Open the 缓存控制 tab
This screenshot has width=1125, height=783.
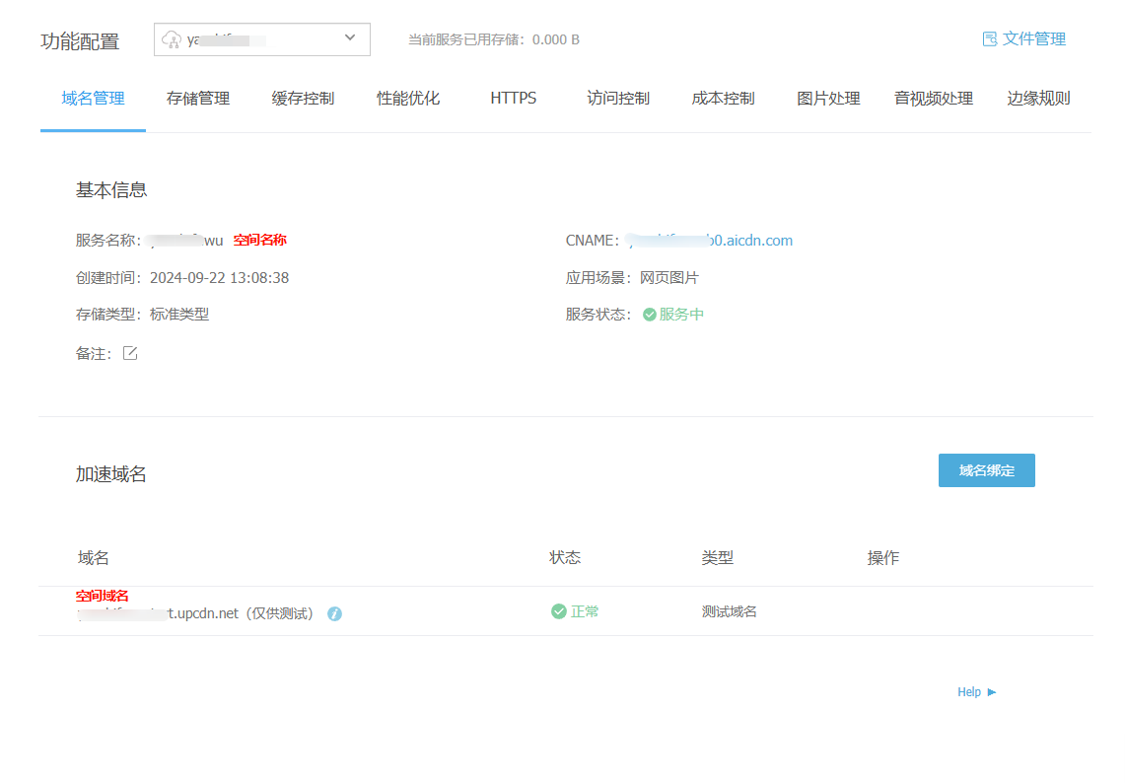pyautogui.click(x=303, y=99)
